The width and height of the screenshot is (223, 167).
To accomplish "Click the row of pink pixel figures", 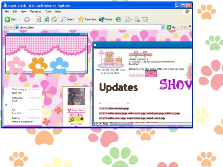I will click(137, 75).
